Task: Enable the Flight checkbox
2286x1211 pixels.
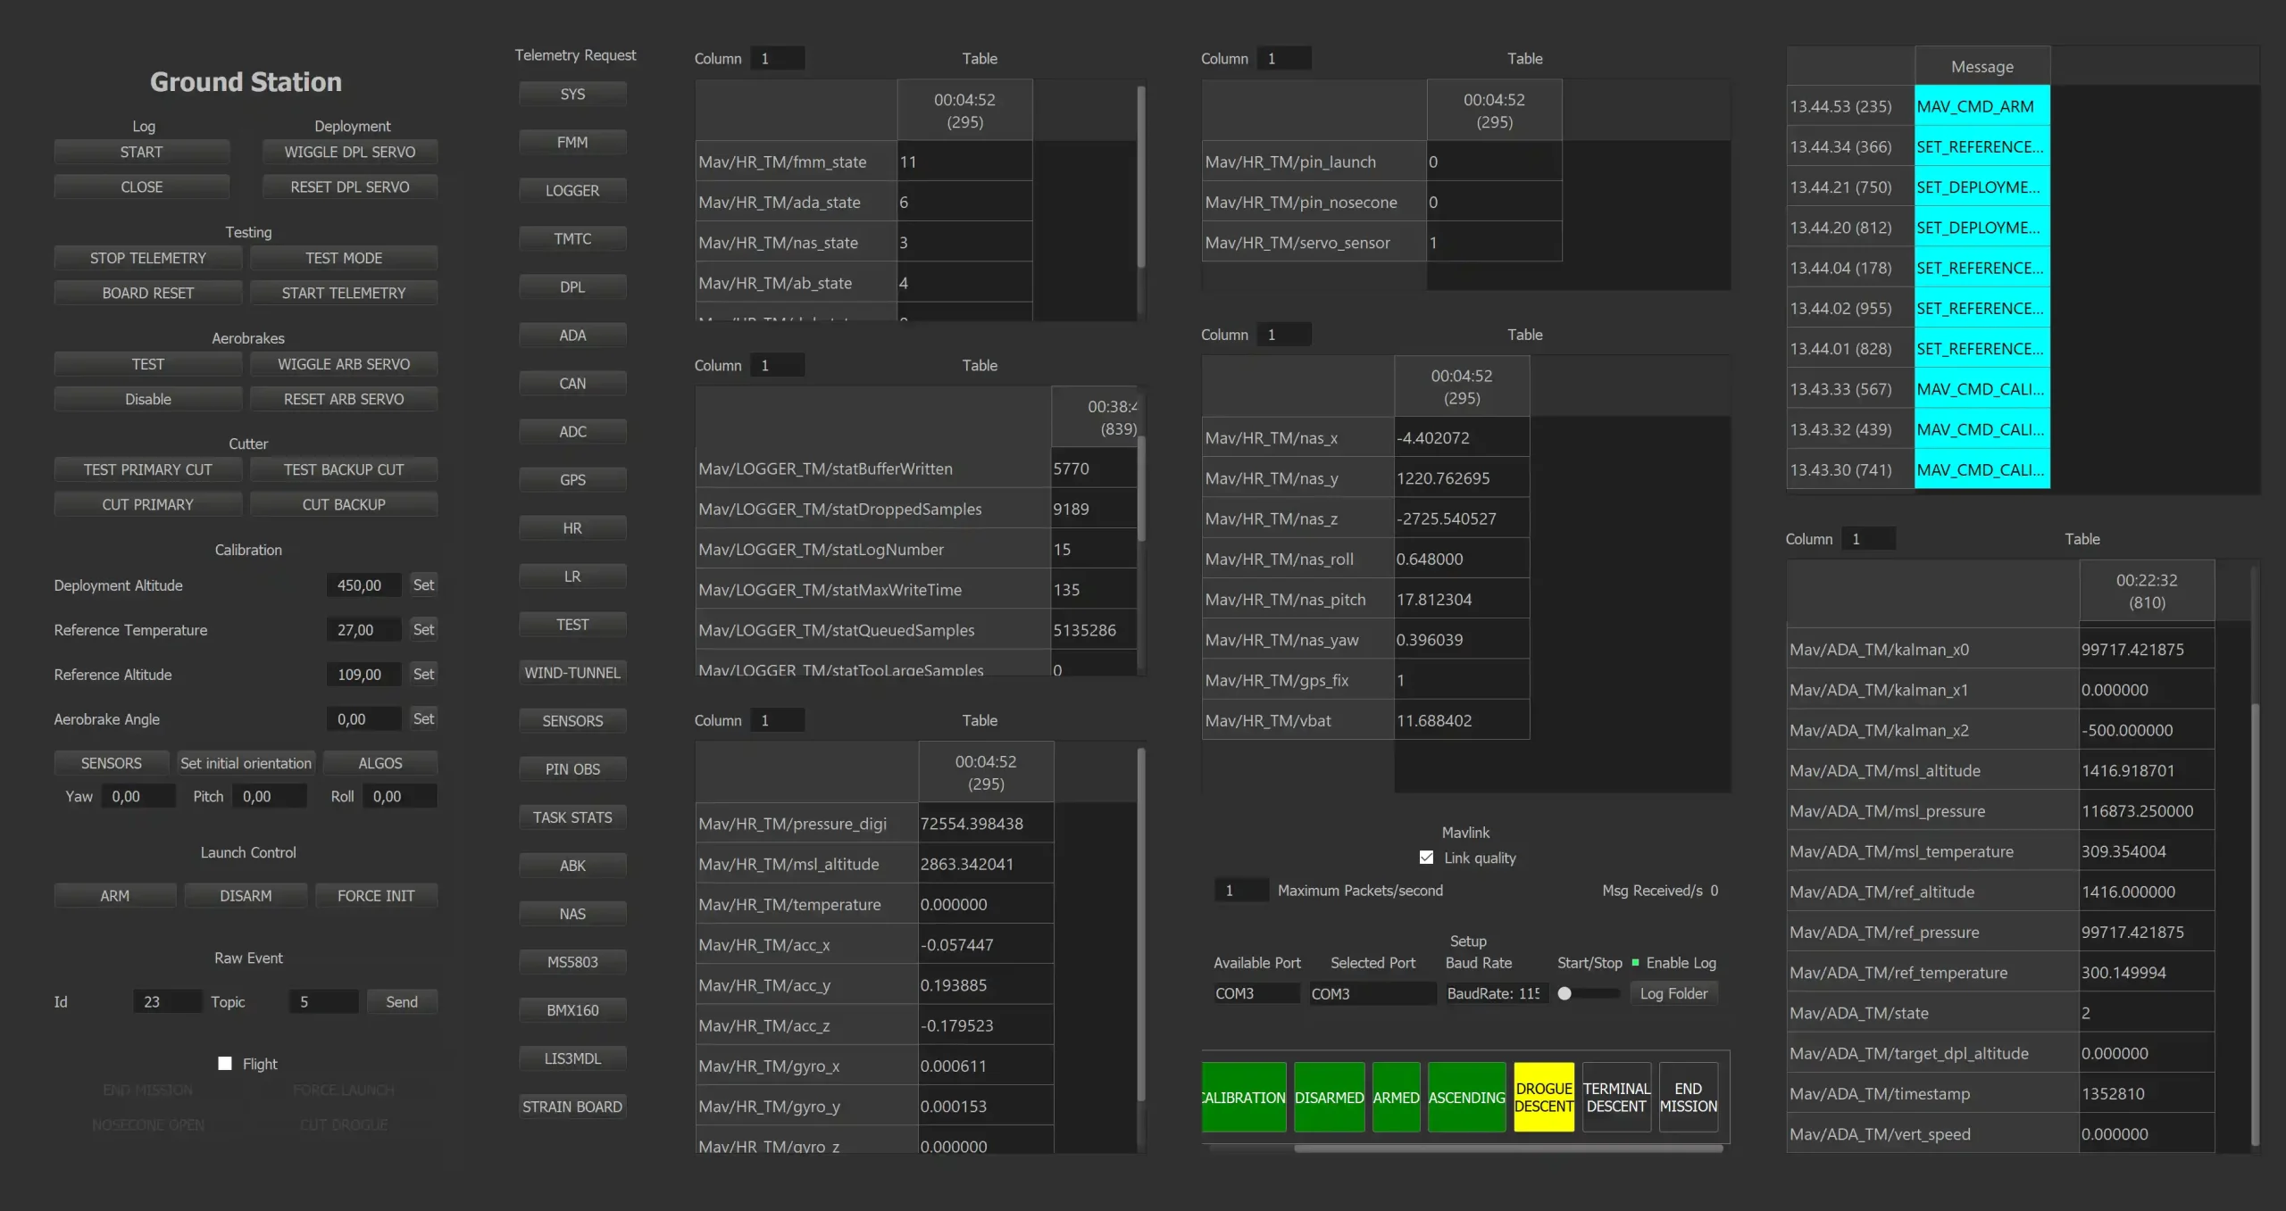Action: (225, 1064)
